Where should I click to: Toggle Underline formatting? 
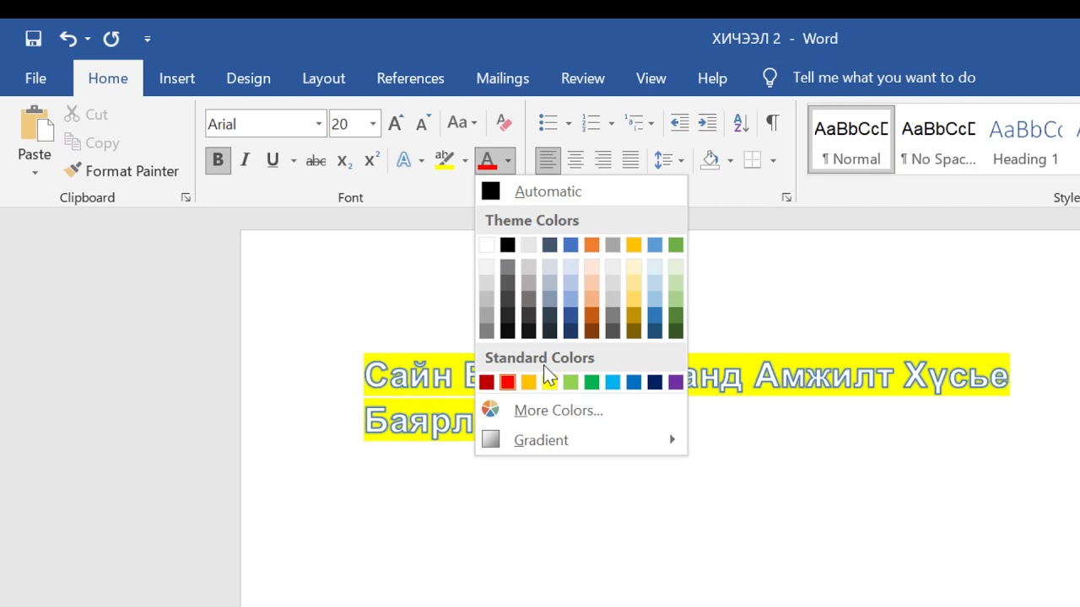click(273, 159)
